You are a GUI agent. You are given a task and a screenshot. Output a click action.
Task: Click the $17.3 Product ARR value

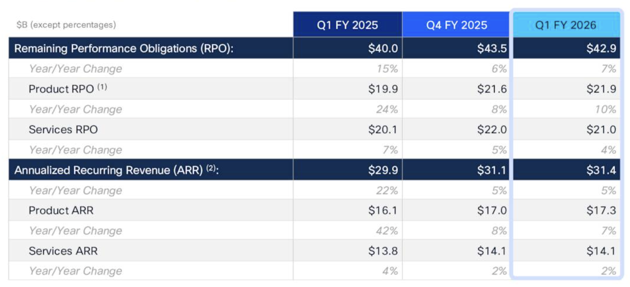601,210
